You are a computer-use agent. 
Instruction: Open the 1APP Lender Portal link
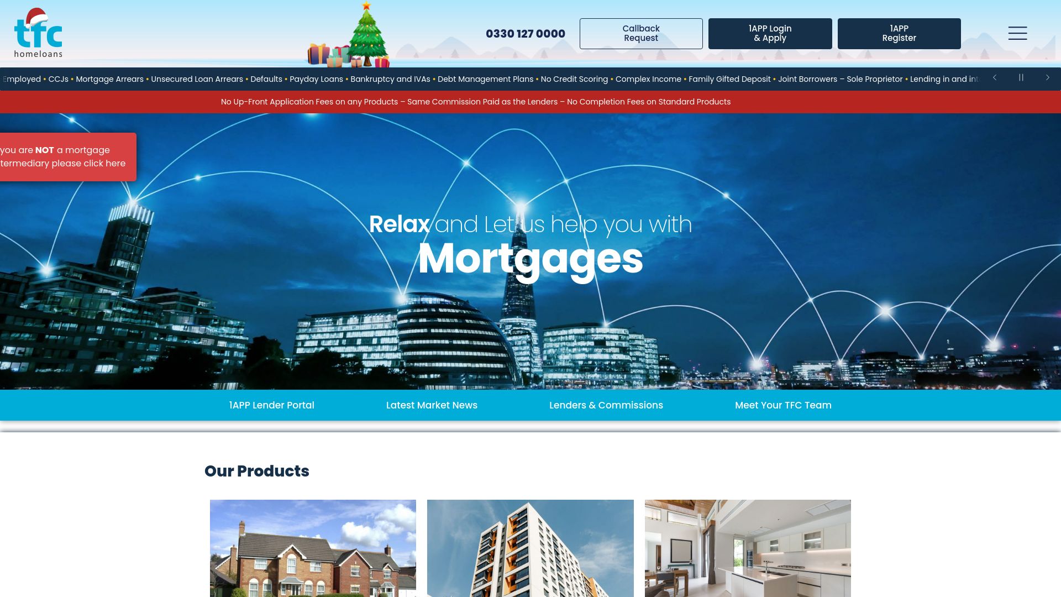pyautogui.click(x=271, y=405)
